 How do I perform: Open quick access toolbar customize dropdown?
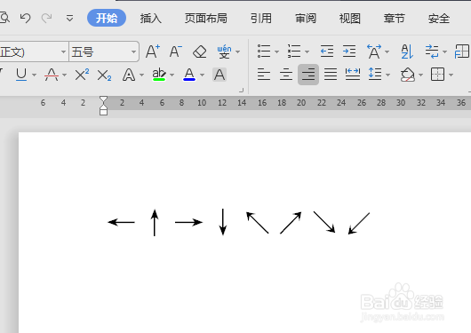69,19
